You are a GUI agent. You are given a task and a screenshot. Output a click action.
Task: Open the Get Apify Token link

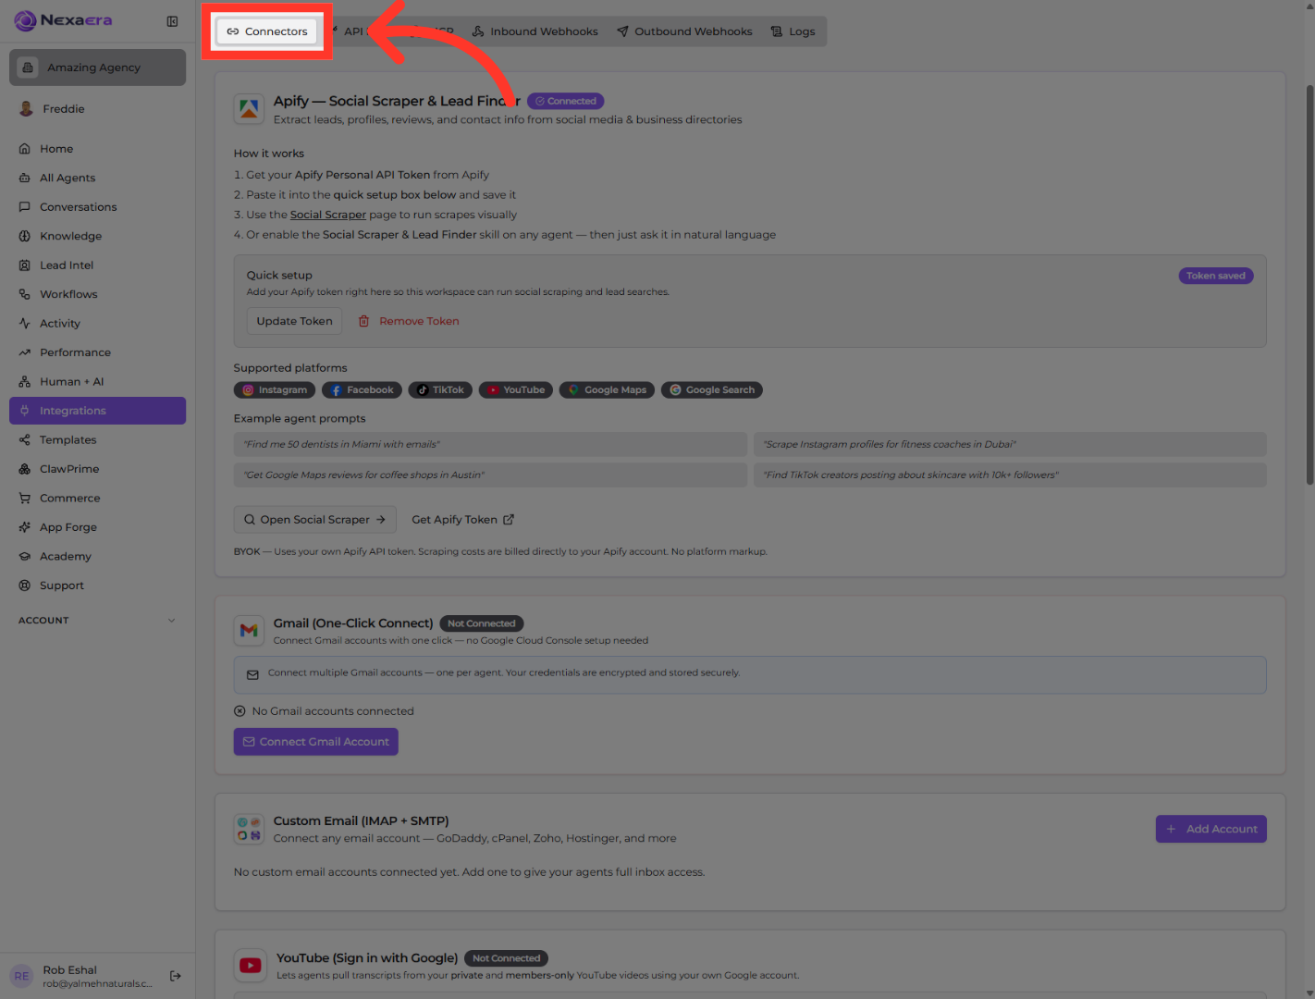[462, 520]
